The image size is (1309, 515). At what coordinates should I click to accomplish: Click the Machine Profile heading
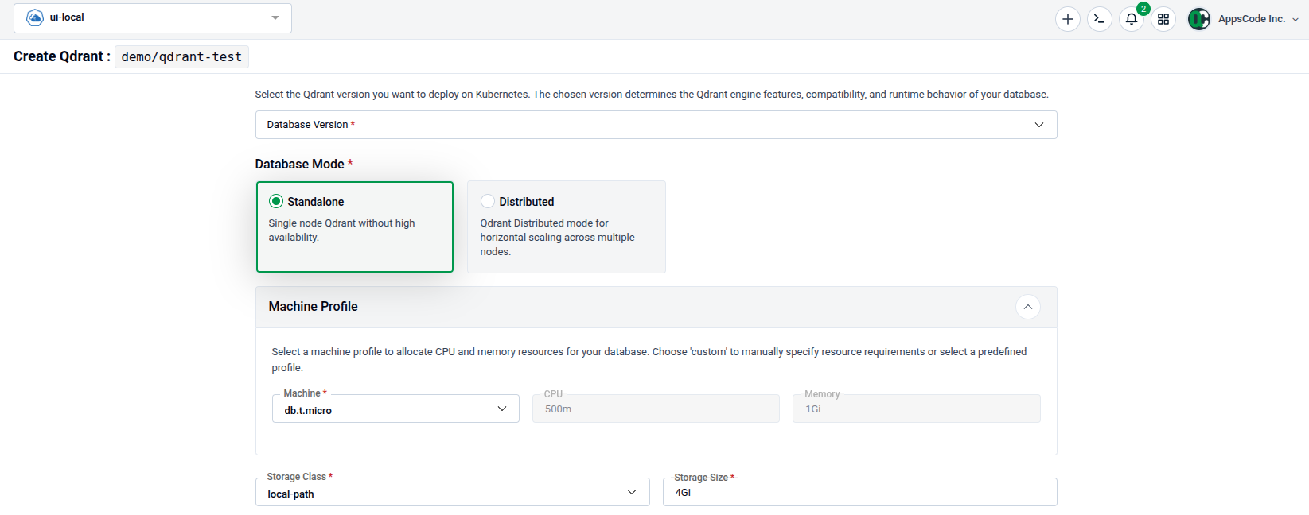point(313,306)
